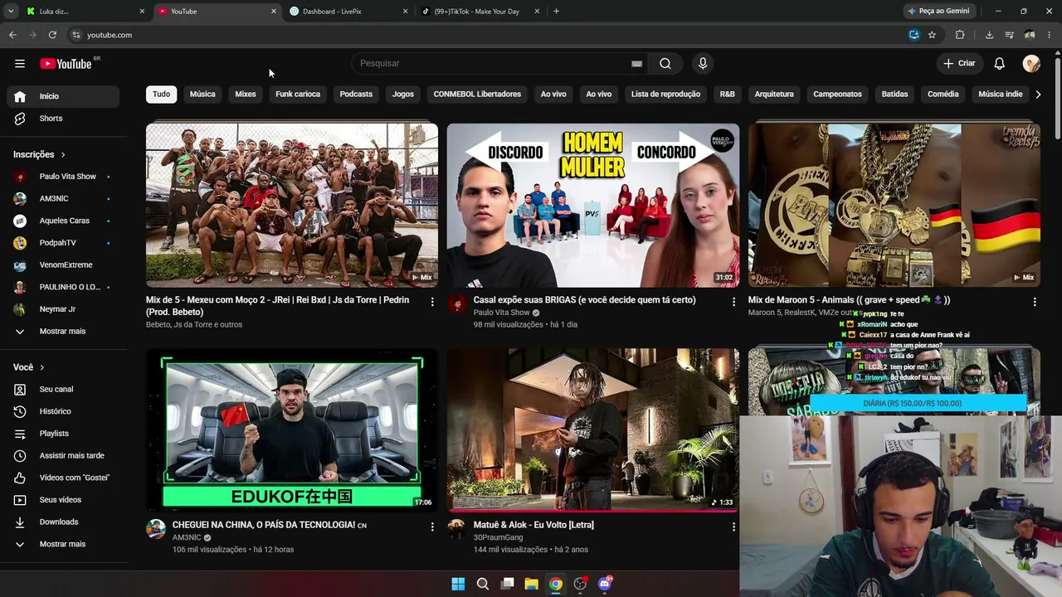Open the HOMEM MULHER video thumbnail
1062x597 pixels.
pos(593,205)
